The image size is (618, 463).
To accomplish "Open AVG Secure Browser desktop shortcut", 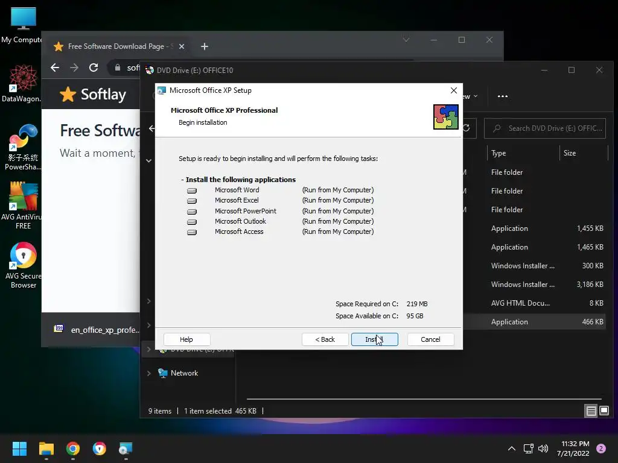I will (x=24, y=265).
